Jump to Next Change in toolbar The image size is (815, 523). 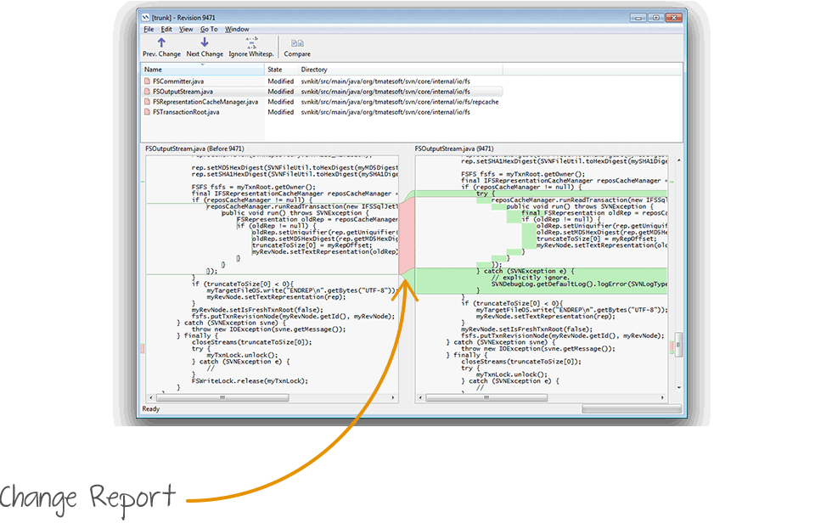tap(205, 43)
